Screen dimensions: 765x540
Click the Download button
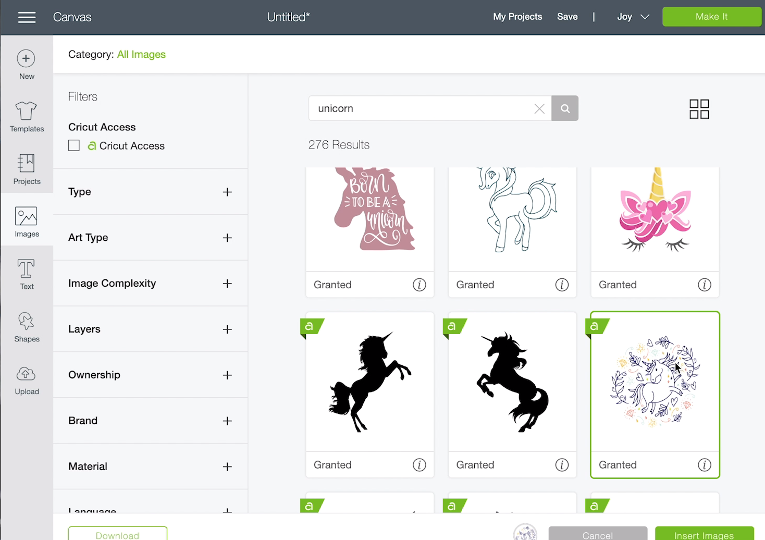118,534
